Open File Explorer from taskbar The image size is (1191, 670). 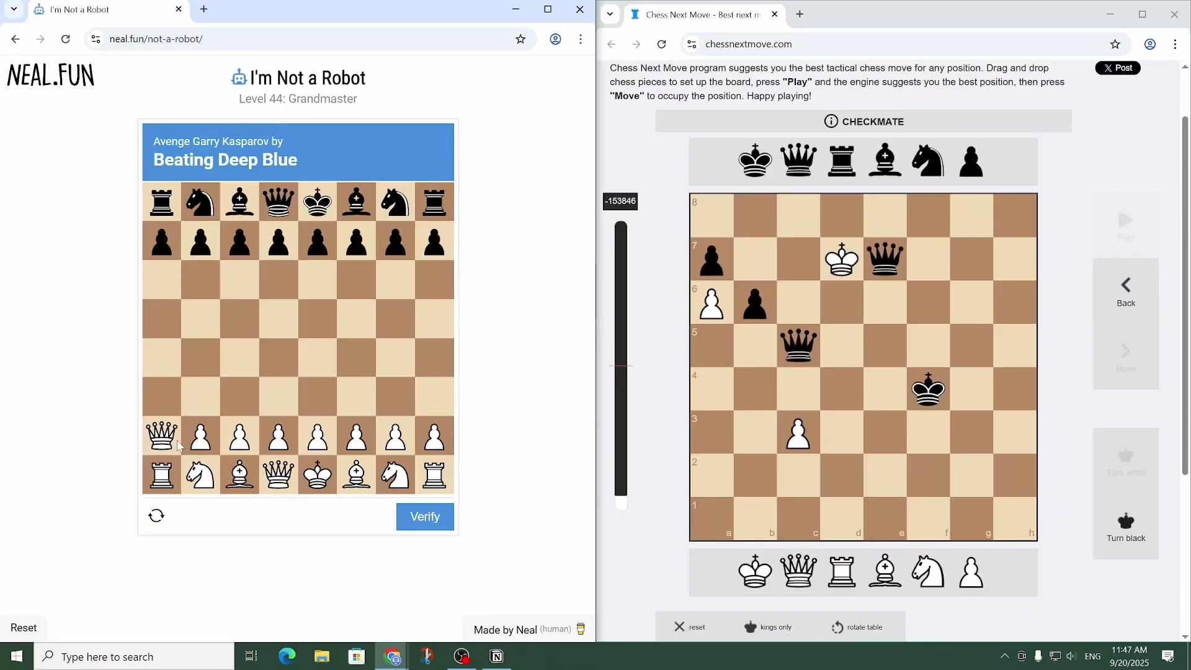tap(321, 656)
